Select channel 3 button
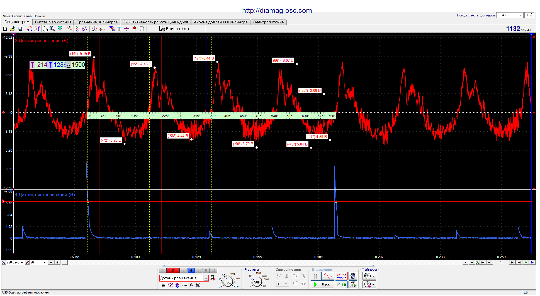540x296 pixels. point(183,270)
